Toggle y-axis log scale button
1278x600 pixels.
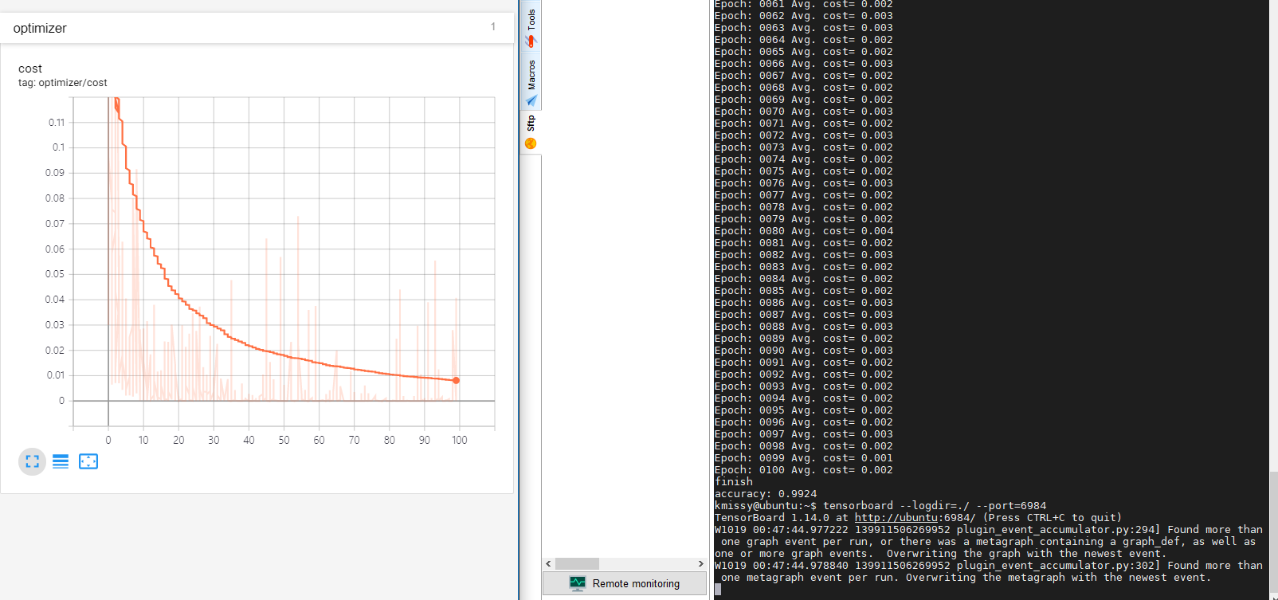(61, 461)
